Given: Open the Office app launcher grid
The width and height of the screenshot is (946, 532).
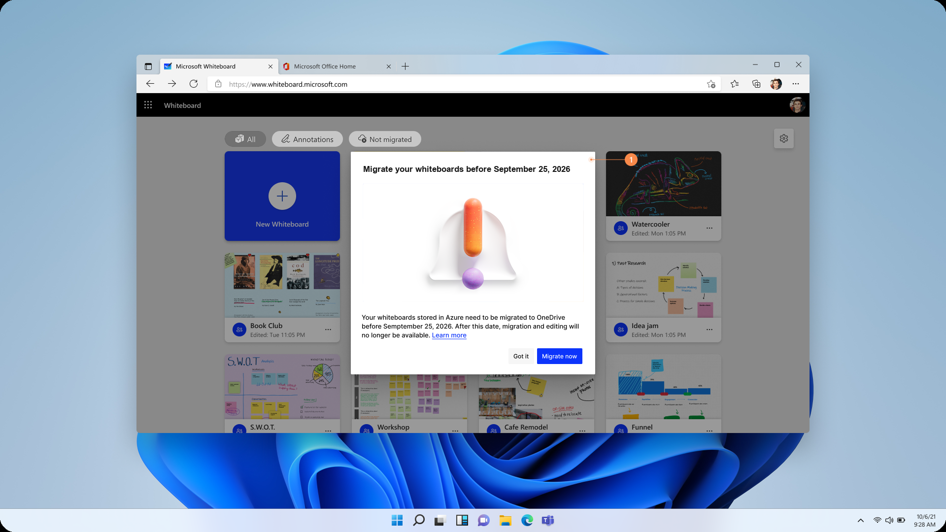Looking at the screenshot, I should pos(148,105).
